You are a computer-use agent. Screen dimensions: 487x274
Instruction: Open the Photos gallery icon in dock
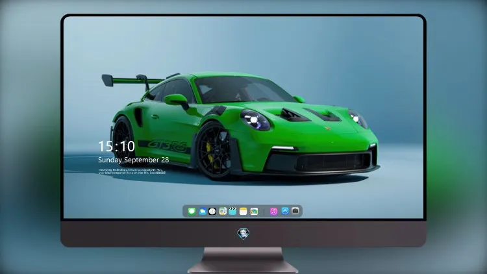point(254,212)
